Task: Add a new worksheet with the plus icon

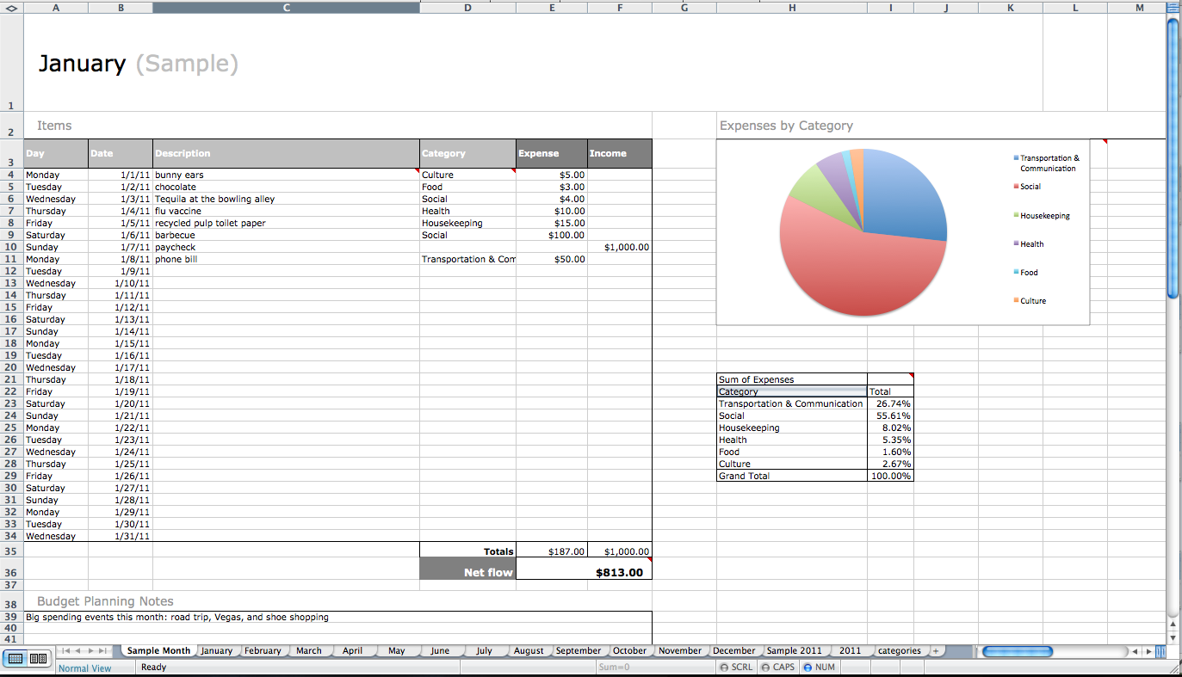Action: tap(936, 650)
